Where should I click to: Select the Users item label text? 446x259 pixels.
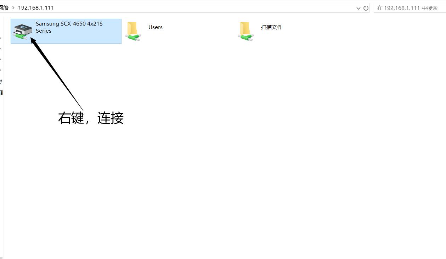(155, 27)
